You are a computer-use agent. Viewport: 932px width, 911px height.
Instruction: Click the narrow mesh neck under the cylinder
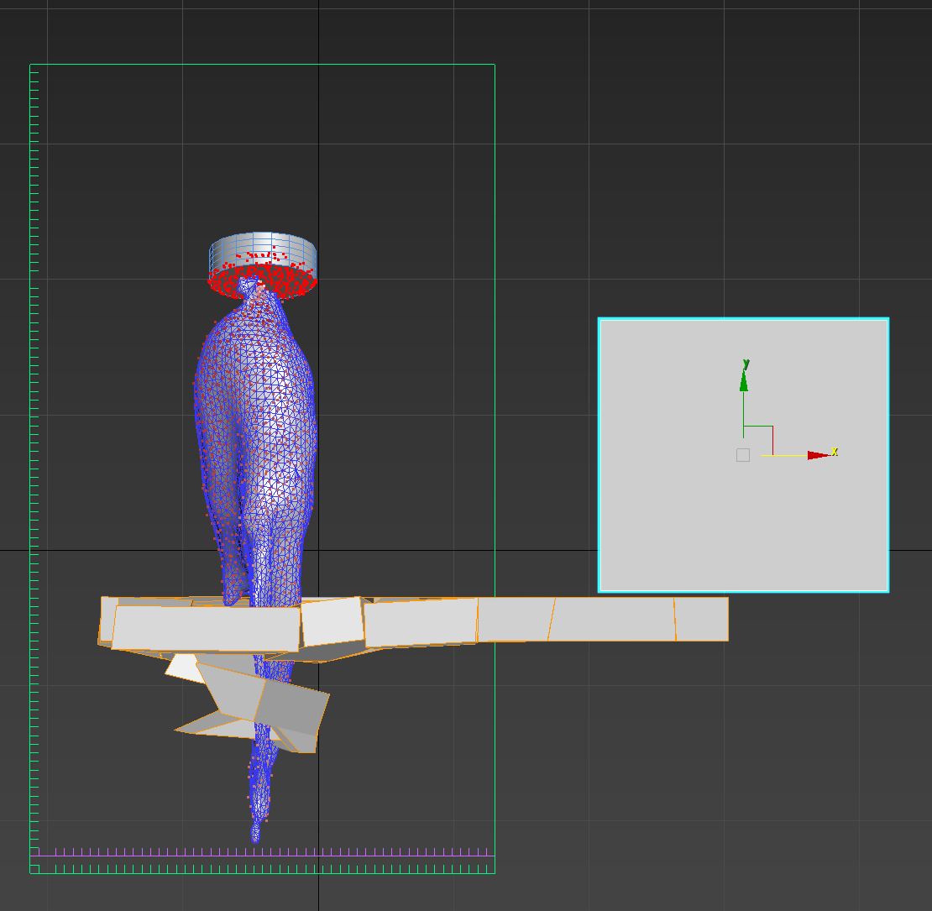(x=251, y=291)
